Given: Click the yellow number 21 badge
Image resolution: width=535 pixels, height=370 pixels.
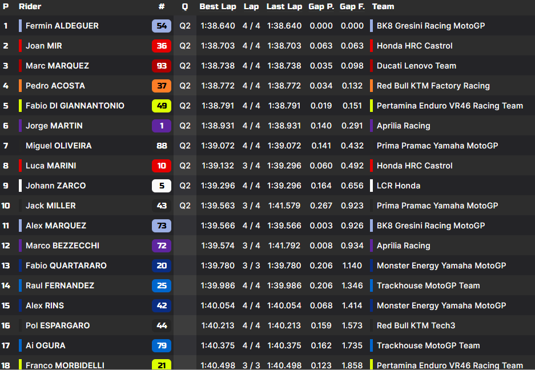Looking at the screenshot, I should 162,364.
